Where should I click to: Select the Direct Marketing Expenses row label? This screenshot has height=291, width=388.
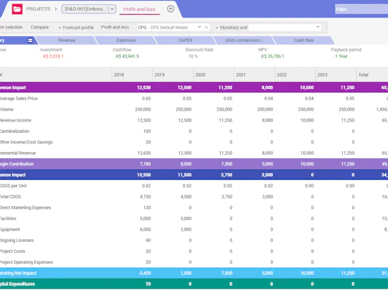tap(25, 208)
